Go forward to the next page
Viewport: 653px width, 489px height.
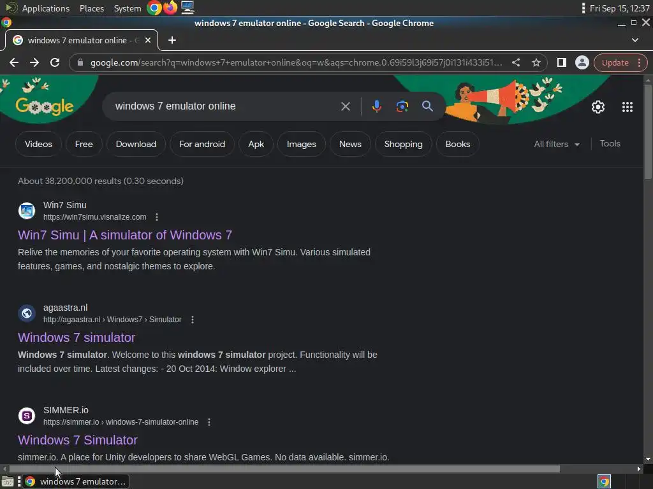coord(34,62)
